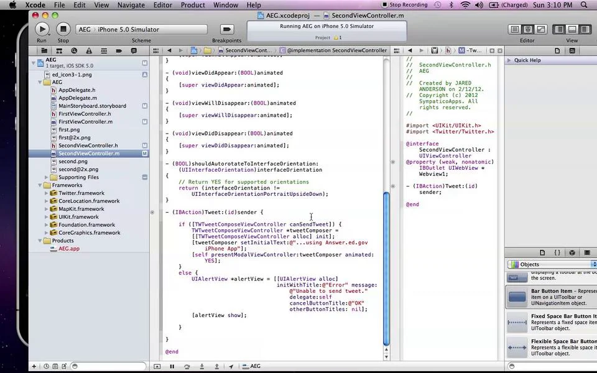Expand the Supporting Files group
The image size is (597, 373).
pos(47,177)
